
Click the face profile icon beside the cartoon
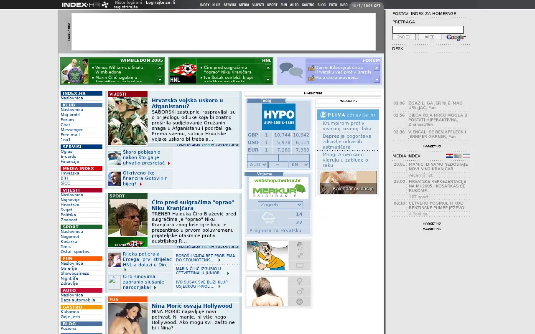pyautogui.click(x=299, y=245)
